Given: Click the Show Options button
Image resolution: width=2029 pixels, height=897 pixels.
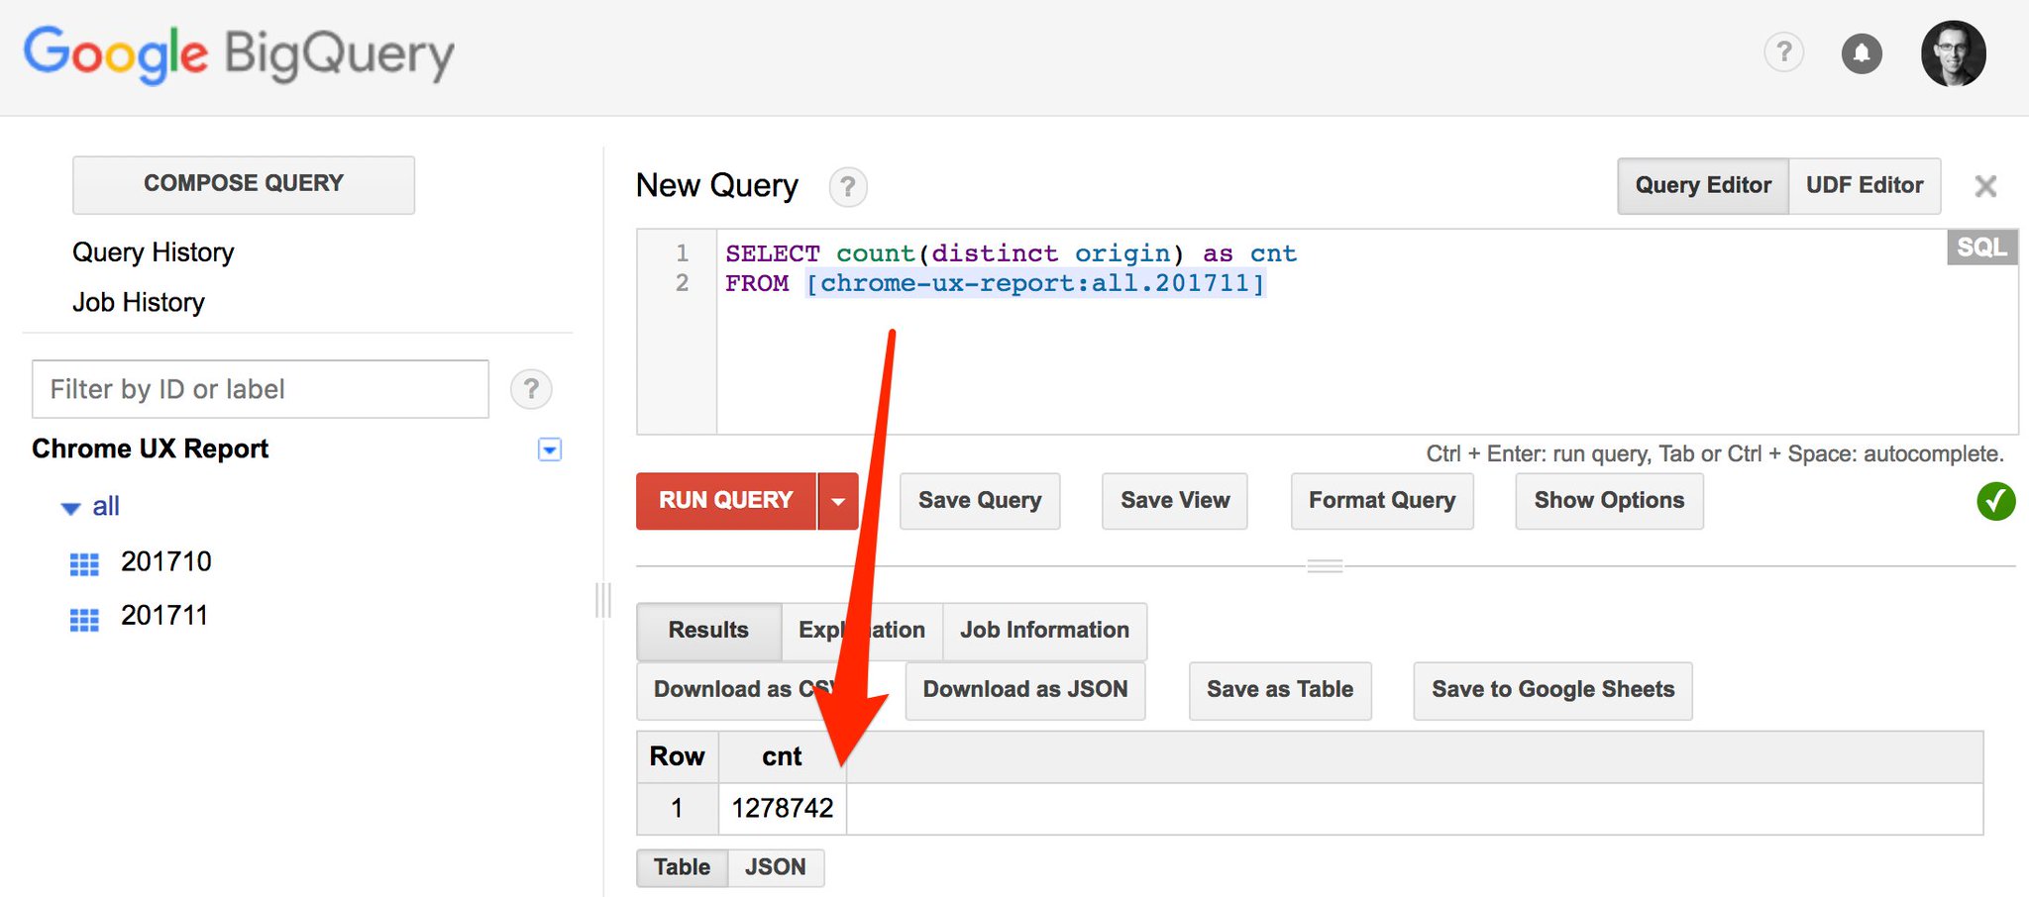Looking at the screenshot, I should [1609, 501].
